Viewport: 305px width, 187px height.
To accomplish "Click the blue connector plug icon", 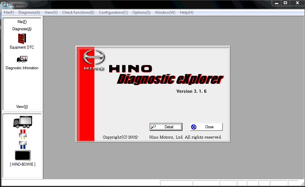I will click(23, 145).
